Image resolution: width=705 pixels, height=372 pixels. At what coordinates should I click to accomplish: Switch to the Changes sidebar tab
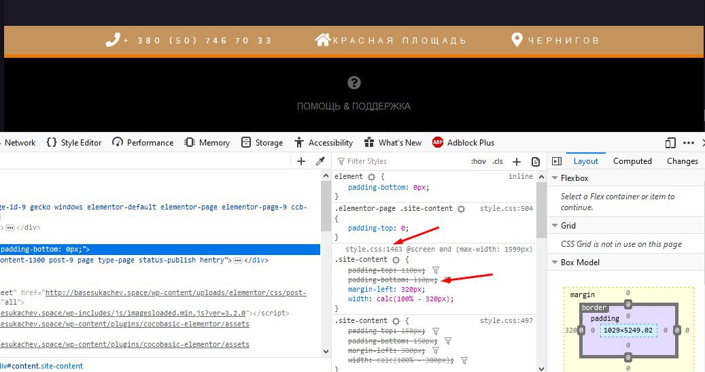[682, 161]
